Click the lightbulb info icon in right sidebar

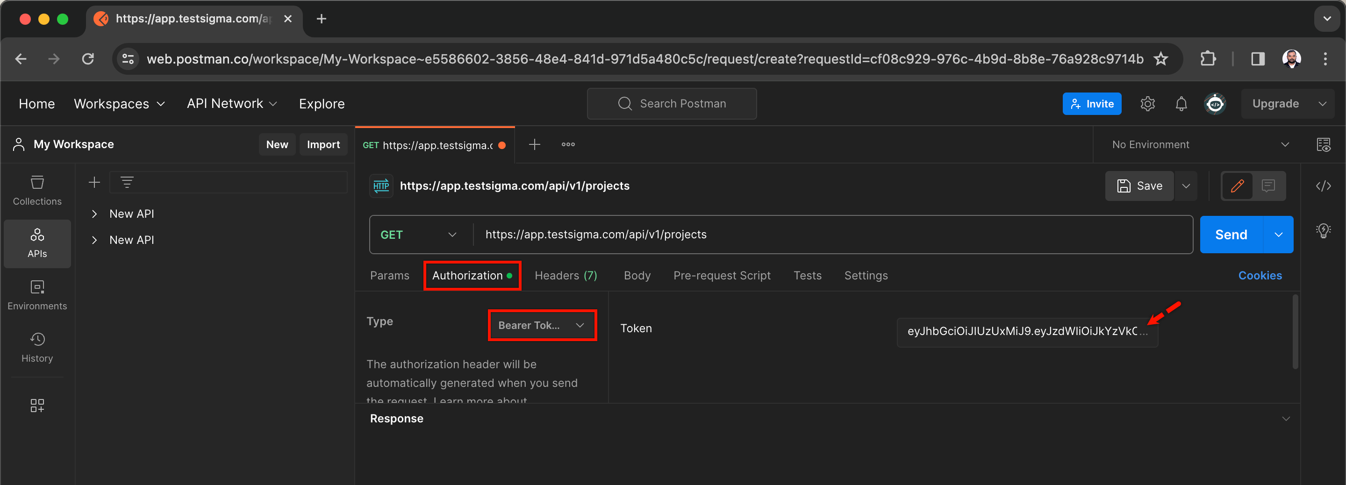point(1323,230)
